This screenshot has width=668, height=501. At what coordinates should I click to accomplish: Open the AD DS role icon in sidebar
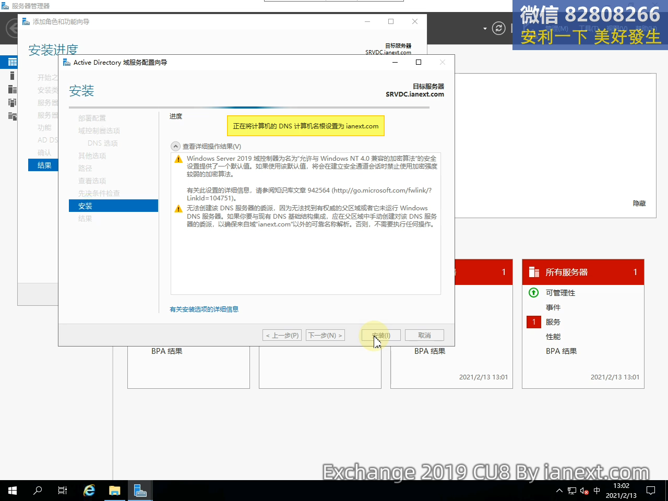tap(12, 102)
